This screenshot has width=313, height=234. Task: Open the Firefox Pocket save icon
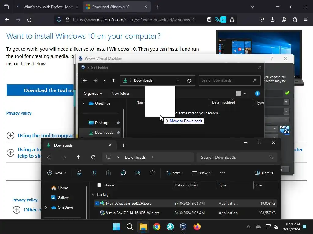[262, 20]
